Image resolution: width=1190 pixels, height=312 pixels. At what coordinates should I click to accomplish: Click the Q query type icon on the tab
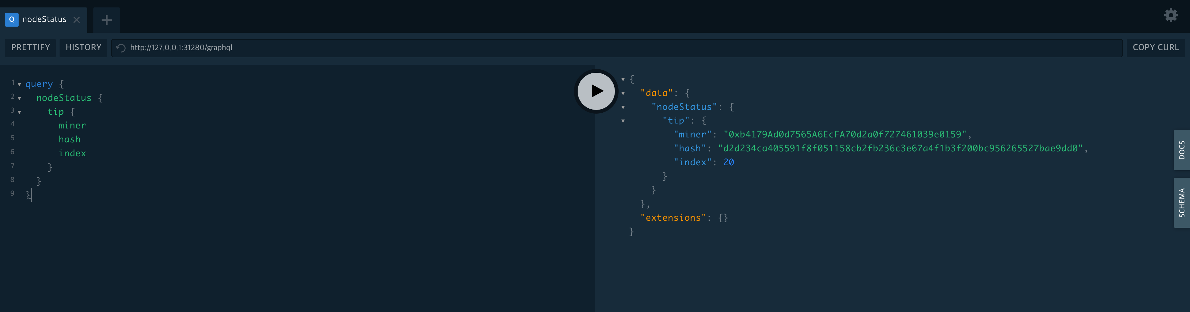pos(11,19)
